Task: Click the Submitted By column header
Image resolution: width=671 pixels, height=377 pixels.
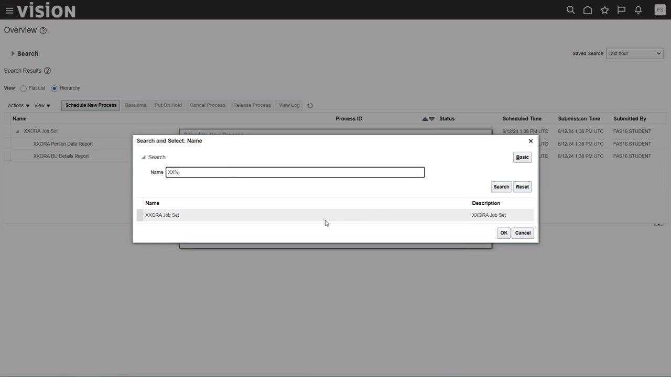Action: click(x=630, y=119)
